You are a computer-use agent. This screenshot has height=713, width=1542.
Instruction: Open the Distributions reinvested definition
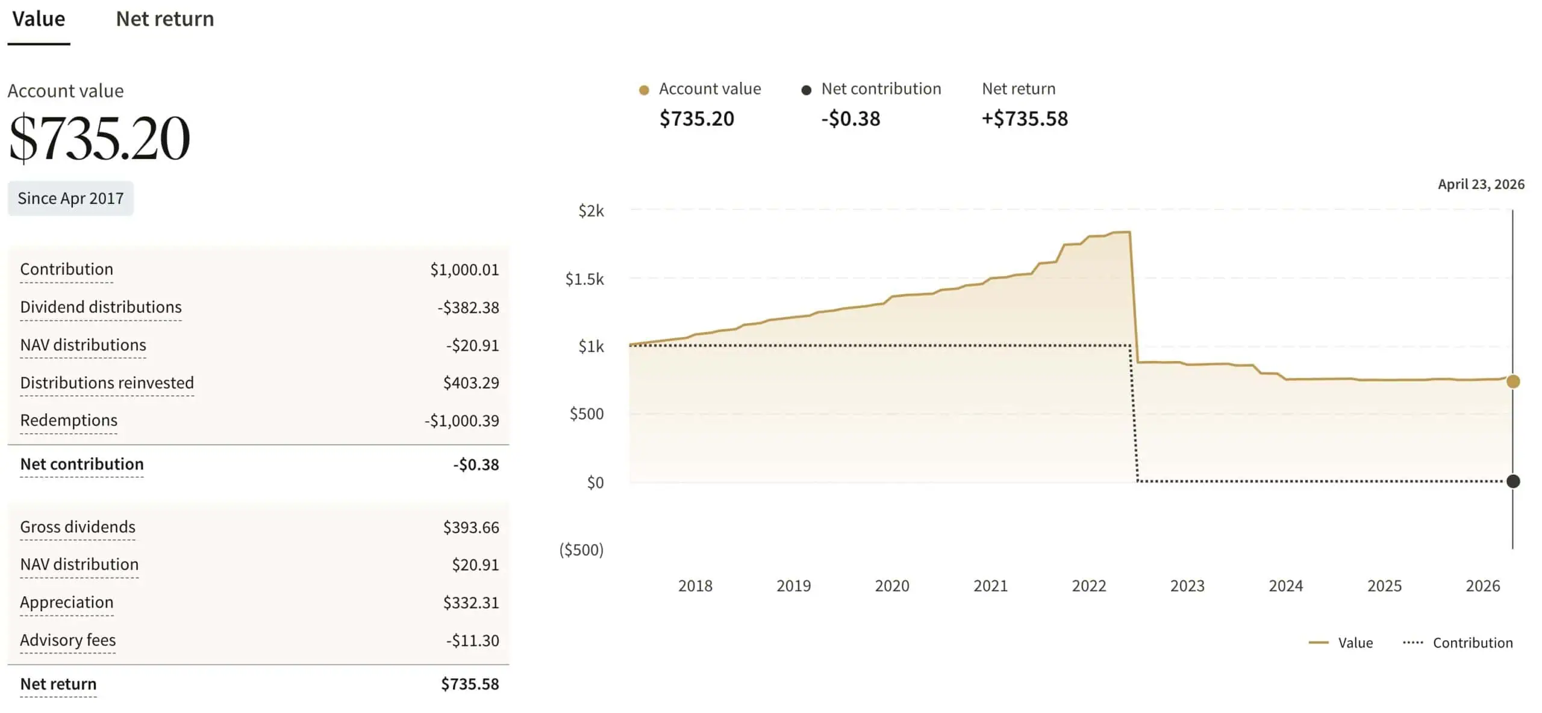(107, 383)
